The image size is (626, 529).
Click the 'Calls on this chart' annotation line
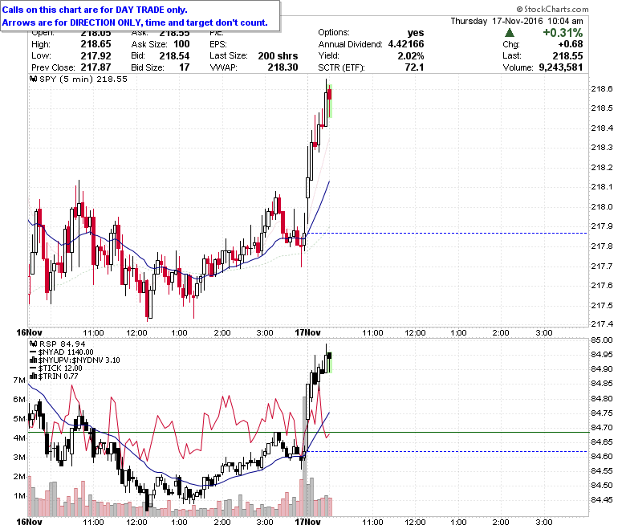tap(95, 10)
